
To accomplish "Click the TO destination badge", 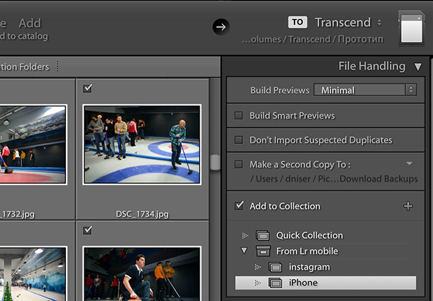I will (x=297, y=22).
